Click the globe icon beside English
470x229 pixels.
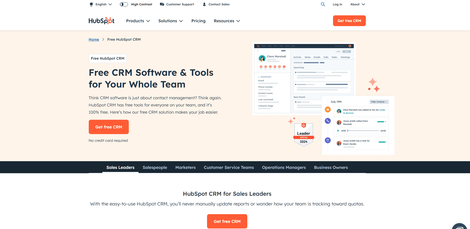point(91,4)
